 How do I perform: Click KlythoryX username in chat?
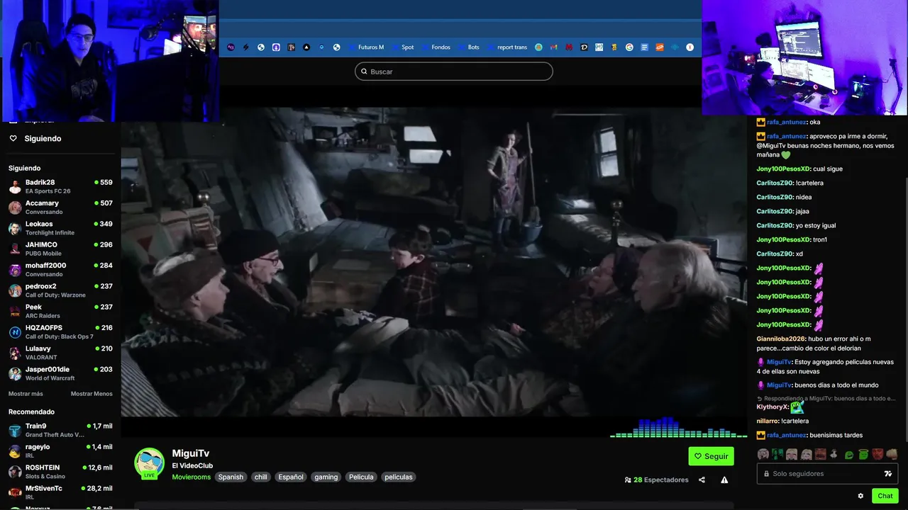pyautogui.click(x=772, y=407)
